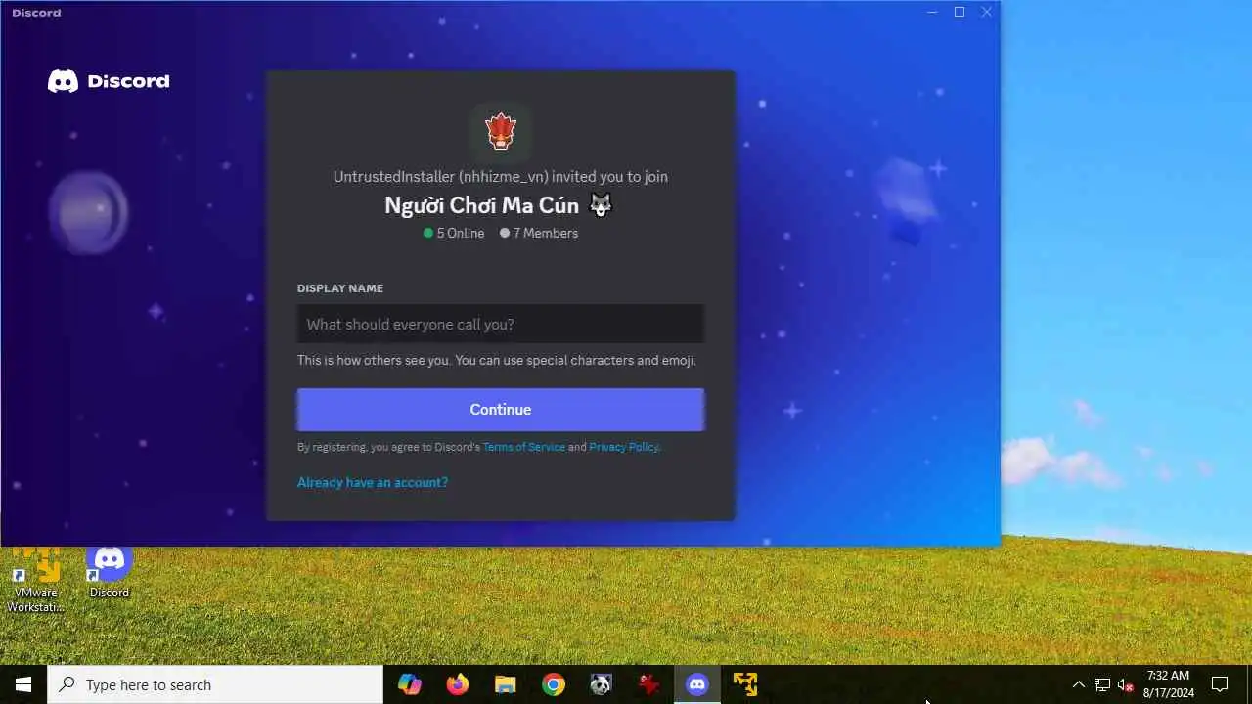Click the muted volume tray icon
1252x704 pixels.
point(1126,684)
